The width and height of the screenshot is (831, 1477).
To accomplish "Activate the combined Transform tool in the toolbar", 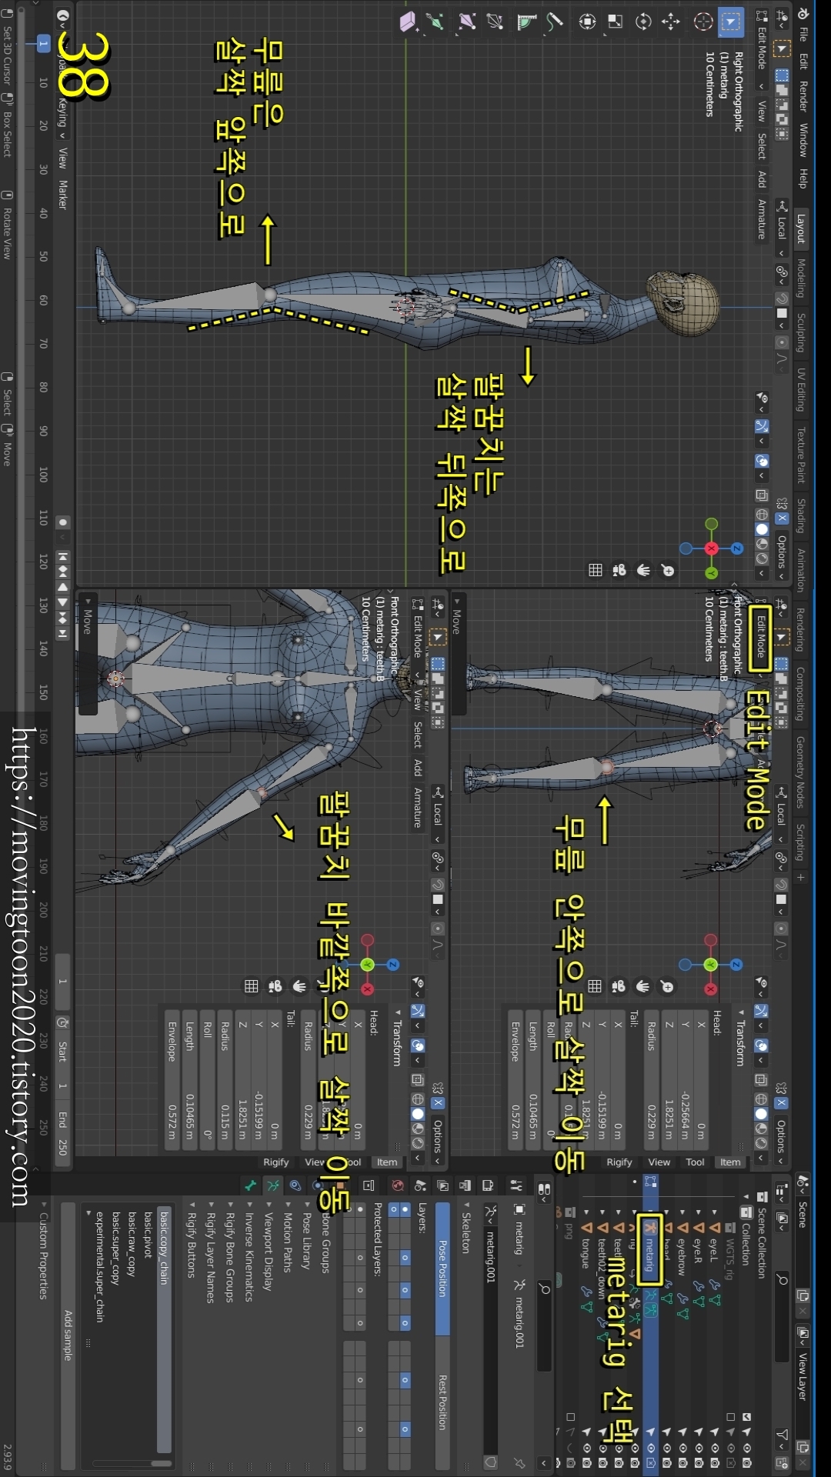I will (x=587, y=22).
